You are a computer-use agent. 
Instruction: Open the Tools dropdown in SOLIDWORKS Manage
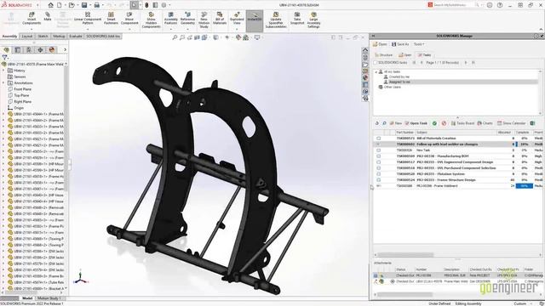pos(419,44)
